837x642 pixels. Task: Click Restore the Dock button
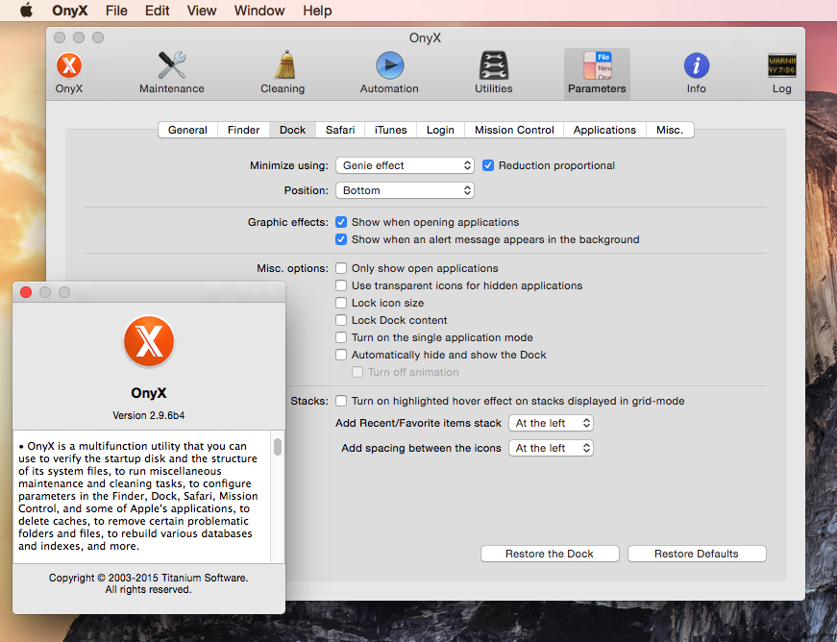(x=550, y=554)
